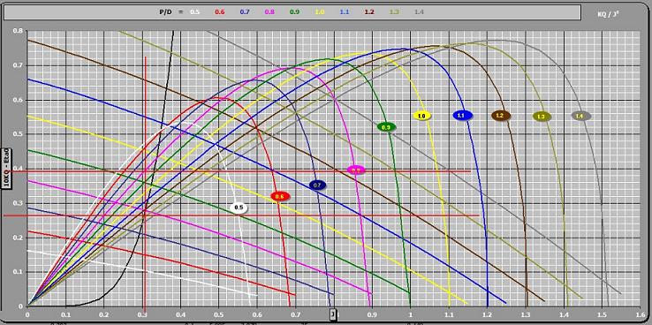Click the green 0.9 curve label bubble
Screen dimensions: 652x325
(x=386, y=127)
